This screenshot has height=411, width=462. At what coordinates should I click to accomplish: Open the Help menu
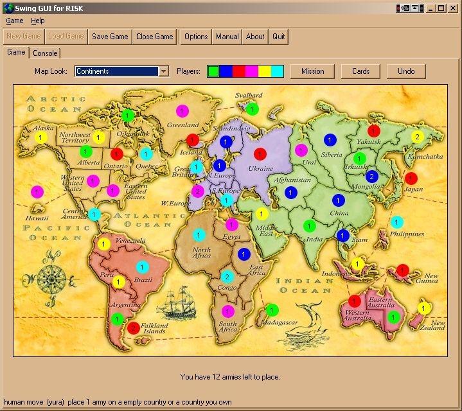click(x=38, y=21)
